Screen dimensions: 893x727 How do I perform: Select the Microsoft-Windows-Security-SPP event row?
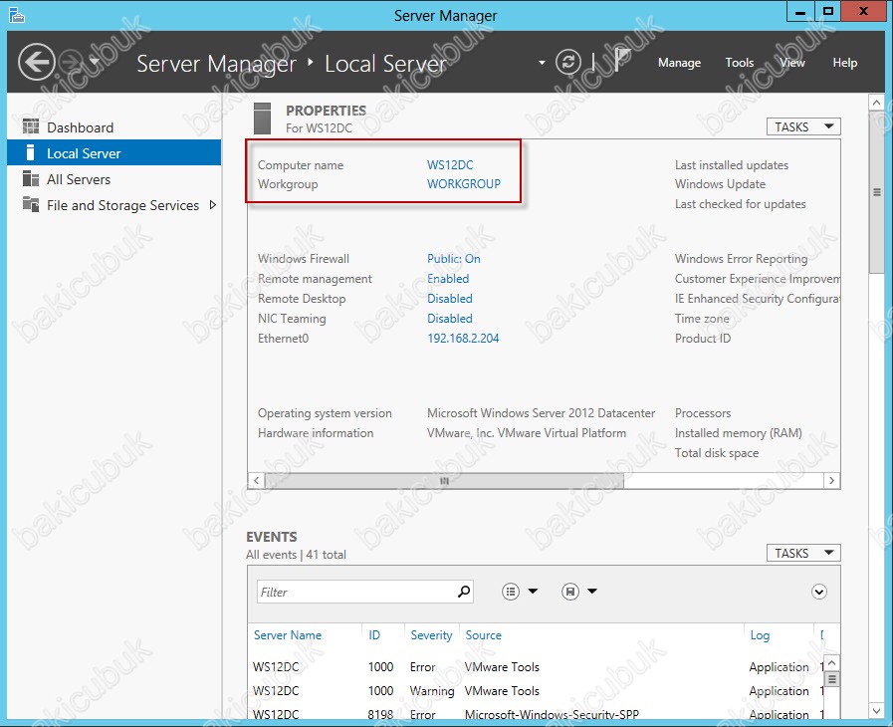click(536, 714)
